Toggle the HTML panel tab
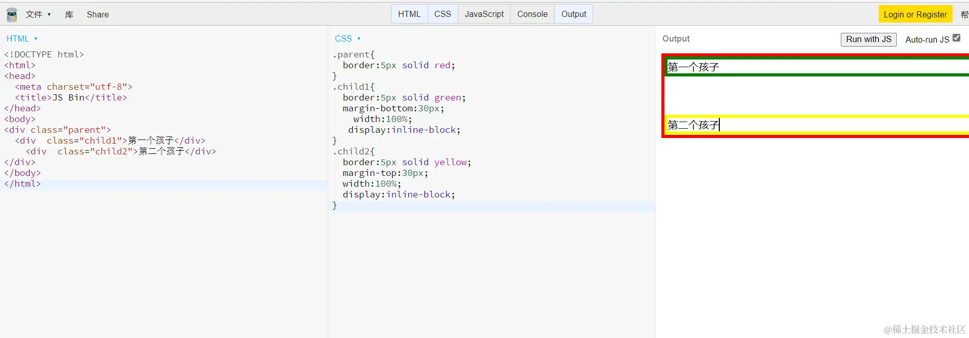 point(409,14)
